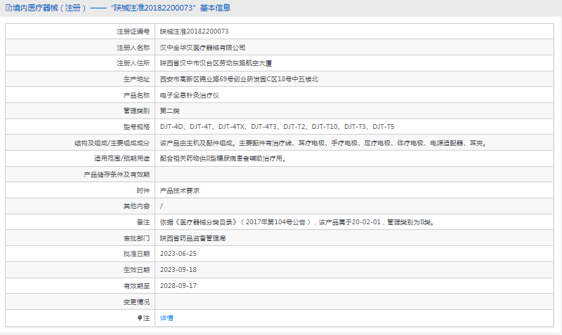This screenshot has width=562, height=335.
Task: Click the document icon before 境内医疗器械
Action: pos(8,8)
